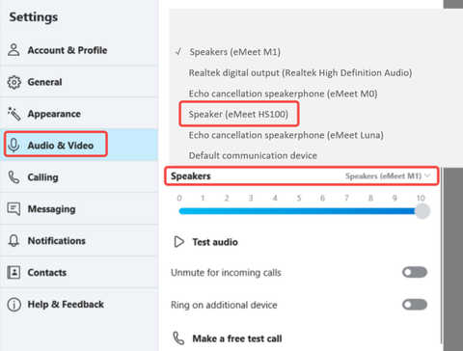Image resolution: width=463 pixels, height=351 pixels.
Task: Pick Echo cancellation speakerphone (eMeet M0)
Action: tap(283, 94)
